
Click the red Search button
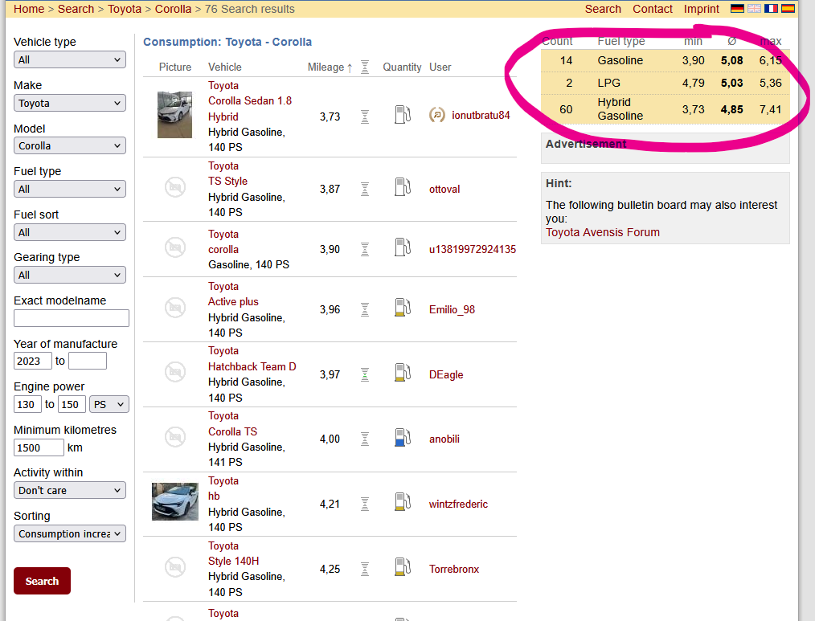[42, 581]
